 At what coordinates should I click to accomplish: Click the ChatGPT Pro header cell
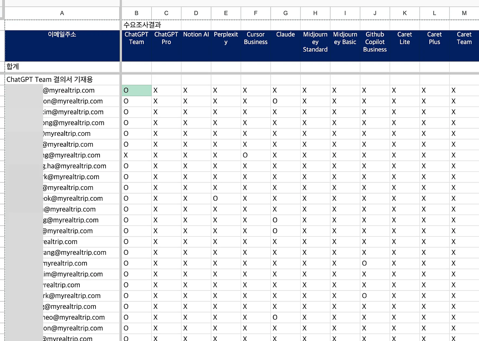(x=166, y=46)
